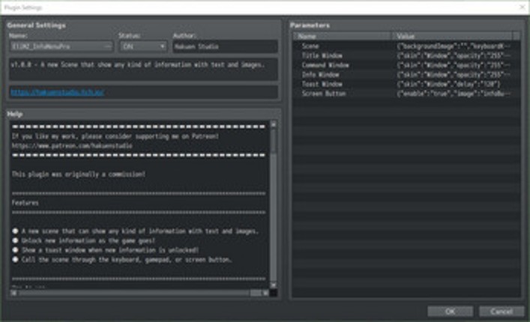Select the Screen Button parameter row
The width and height of the screenshot is (530, 322).
(x=406, y=94)
